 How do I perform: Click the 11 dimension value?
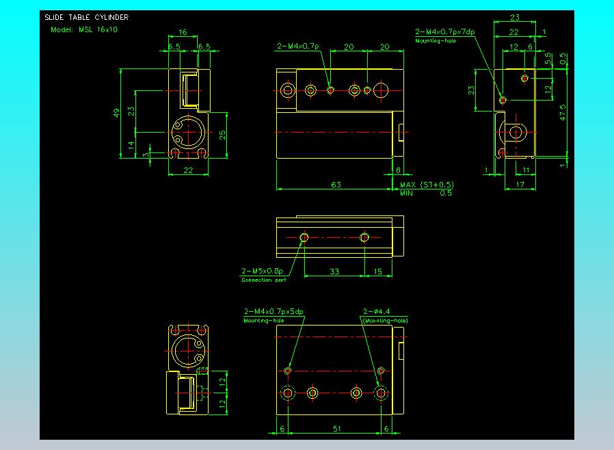point(526,170)
